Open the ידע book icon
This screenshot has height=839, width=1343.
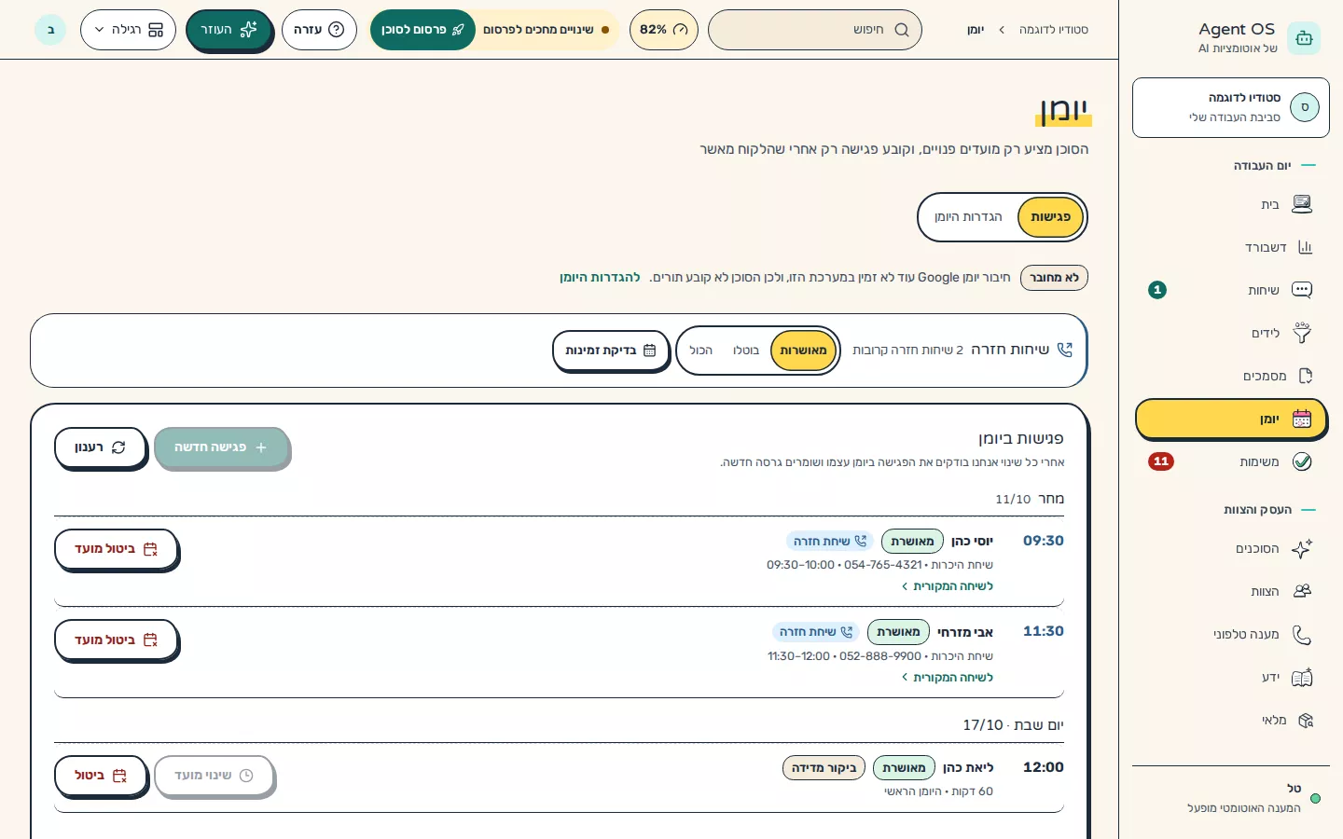[x=1302, y=677]
